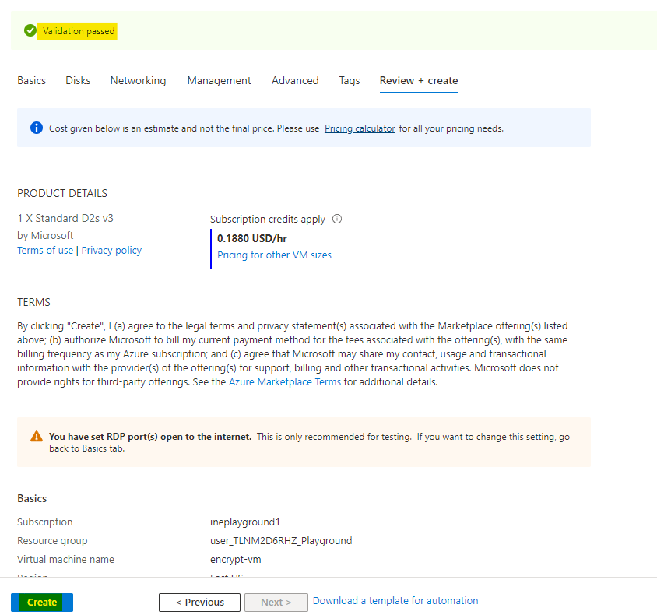Screen dimensions: 657x615
Task: Switch to the Tags tab
Action: point(350,80)
